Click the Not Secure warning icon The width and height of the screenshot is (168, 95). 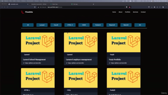click(x=38, y=7)
